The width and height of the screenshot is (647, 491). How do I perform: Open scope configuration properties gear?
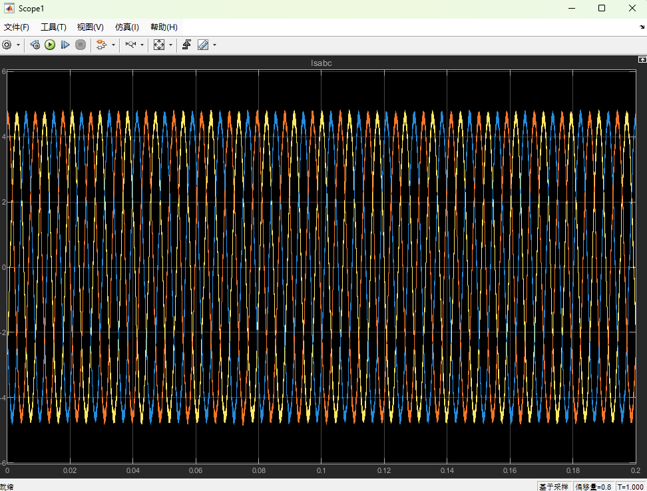tap(7, 45)
